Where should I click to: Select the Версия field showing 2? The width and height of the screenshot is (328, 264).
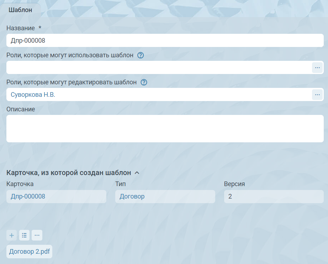[x=274, y=196]
